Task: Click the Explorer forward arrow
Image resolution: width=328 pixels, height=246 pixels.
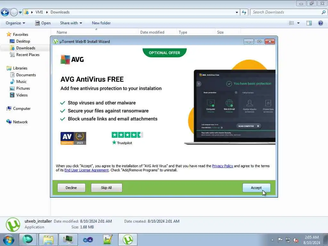Action: click(14, 12)
